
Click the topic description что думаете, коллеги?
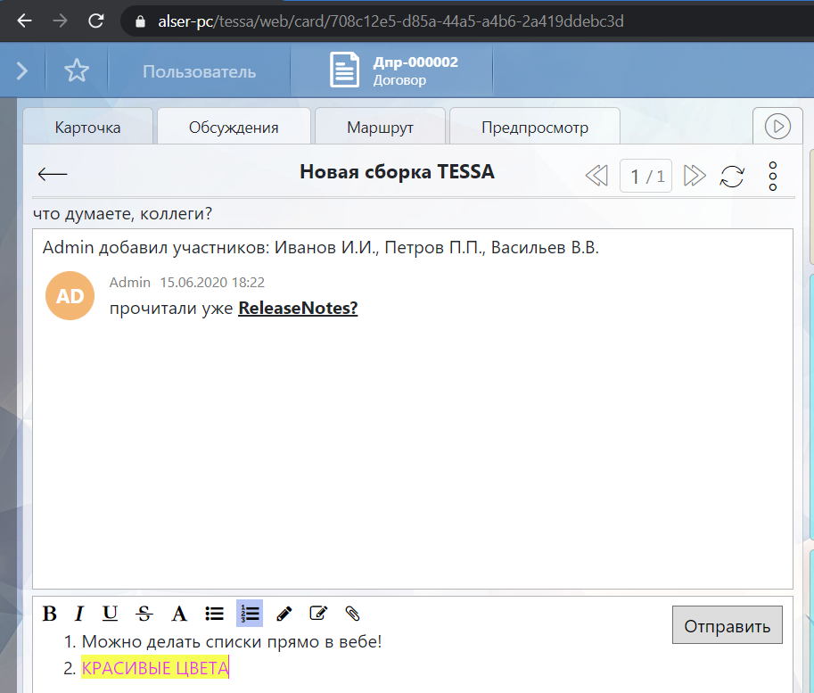click(x=122, y=213)
